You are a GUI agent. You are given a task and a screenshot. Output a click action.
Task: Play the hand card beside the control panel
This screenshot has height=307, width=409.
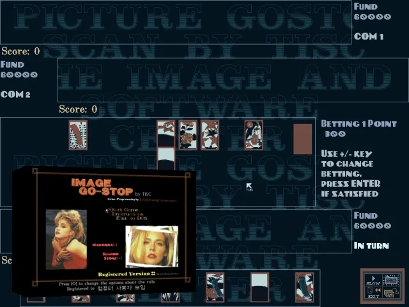click(304, 287)
